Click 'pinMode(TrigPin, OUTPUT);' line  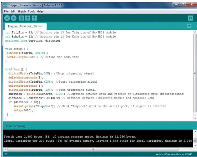(28, 53)
